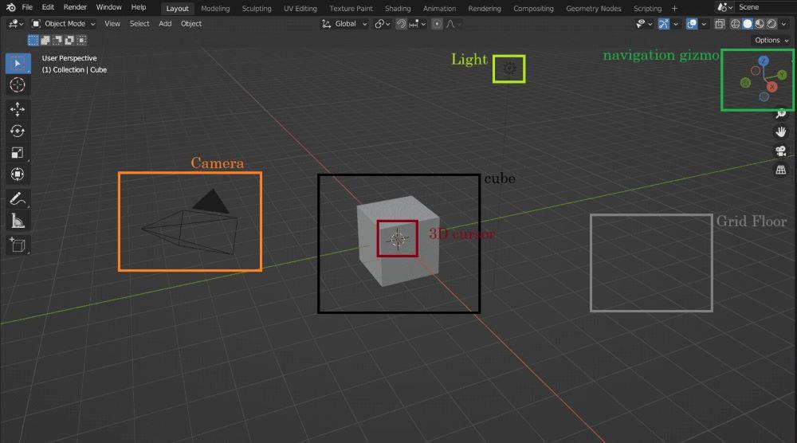Select the Transform tool

[18, 174]
